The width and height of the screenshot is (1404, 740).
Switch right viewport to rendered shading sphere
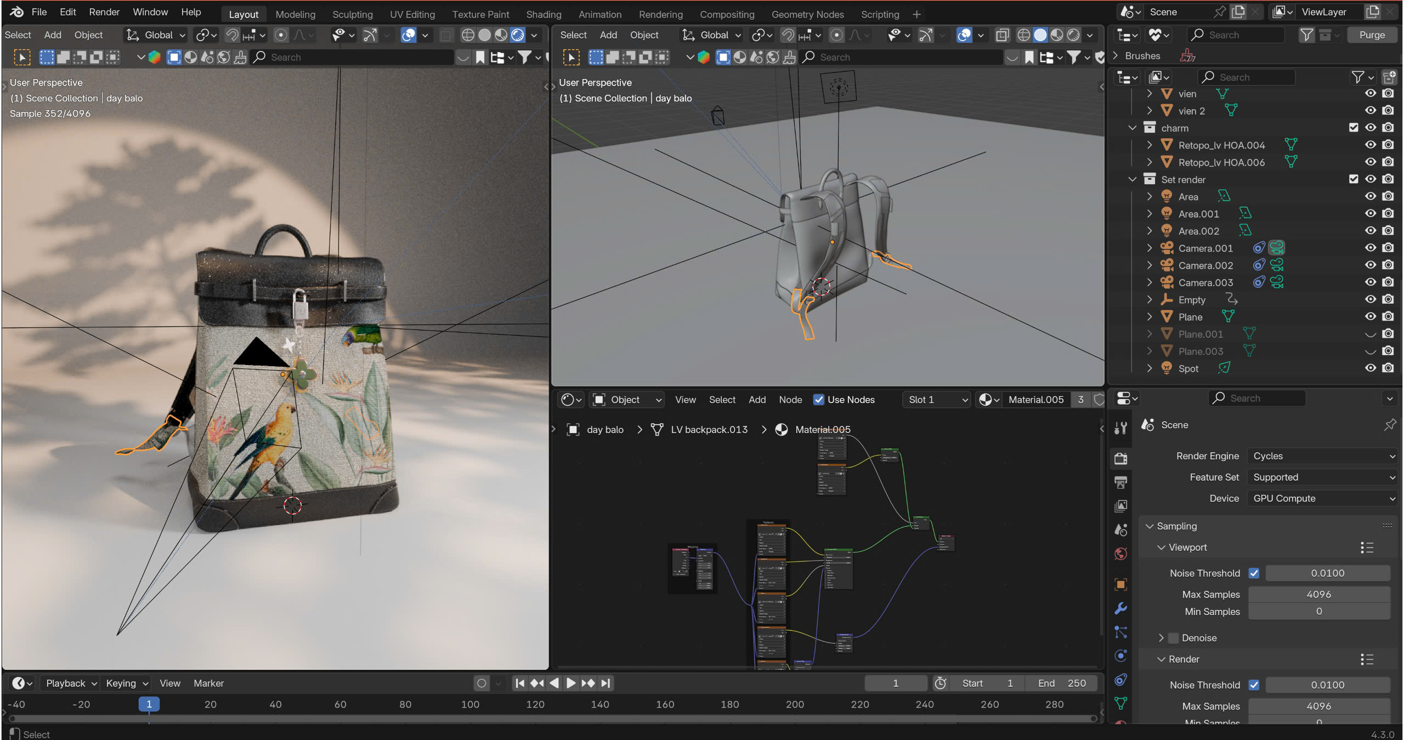coord(1073,35)
